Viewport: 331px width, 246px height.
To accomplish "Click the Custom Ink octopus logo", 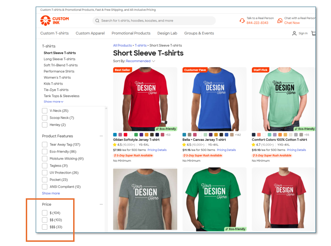I will pos(45,21).
